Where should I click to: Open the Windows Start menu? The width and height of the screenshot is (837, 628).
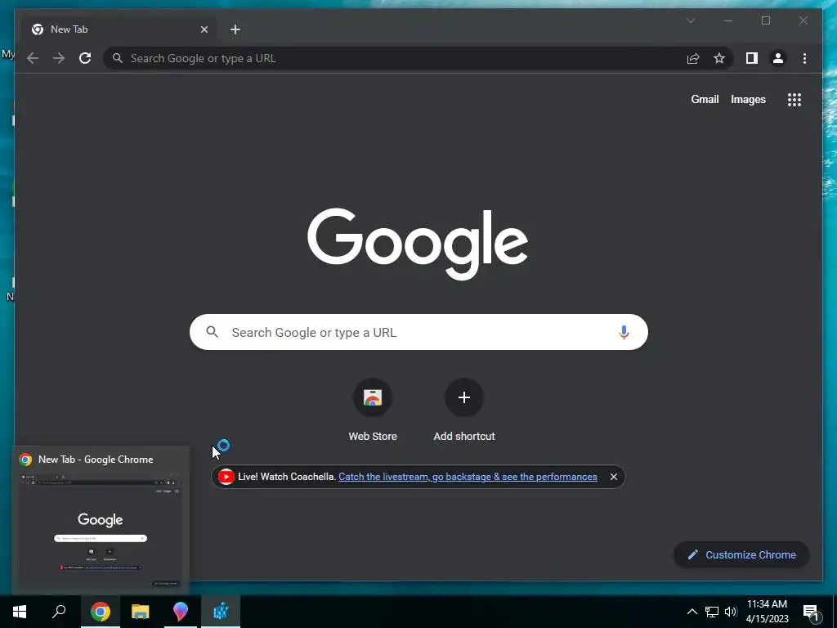[20, 612]
